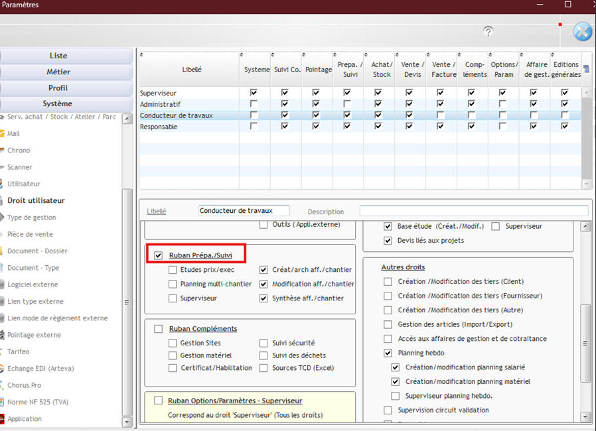Select the Chorus Pro sidebar item
The height and width of the screenshot is (431, 596).
[24, 385]
